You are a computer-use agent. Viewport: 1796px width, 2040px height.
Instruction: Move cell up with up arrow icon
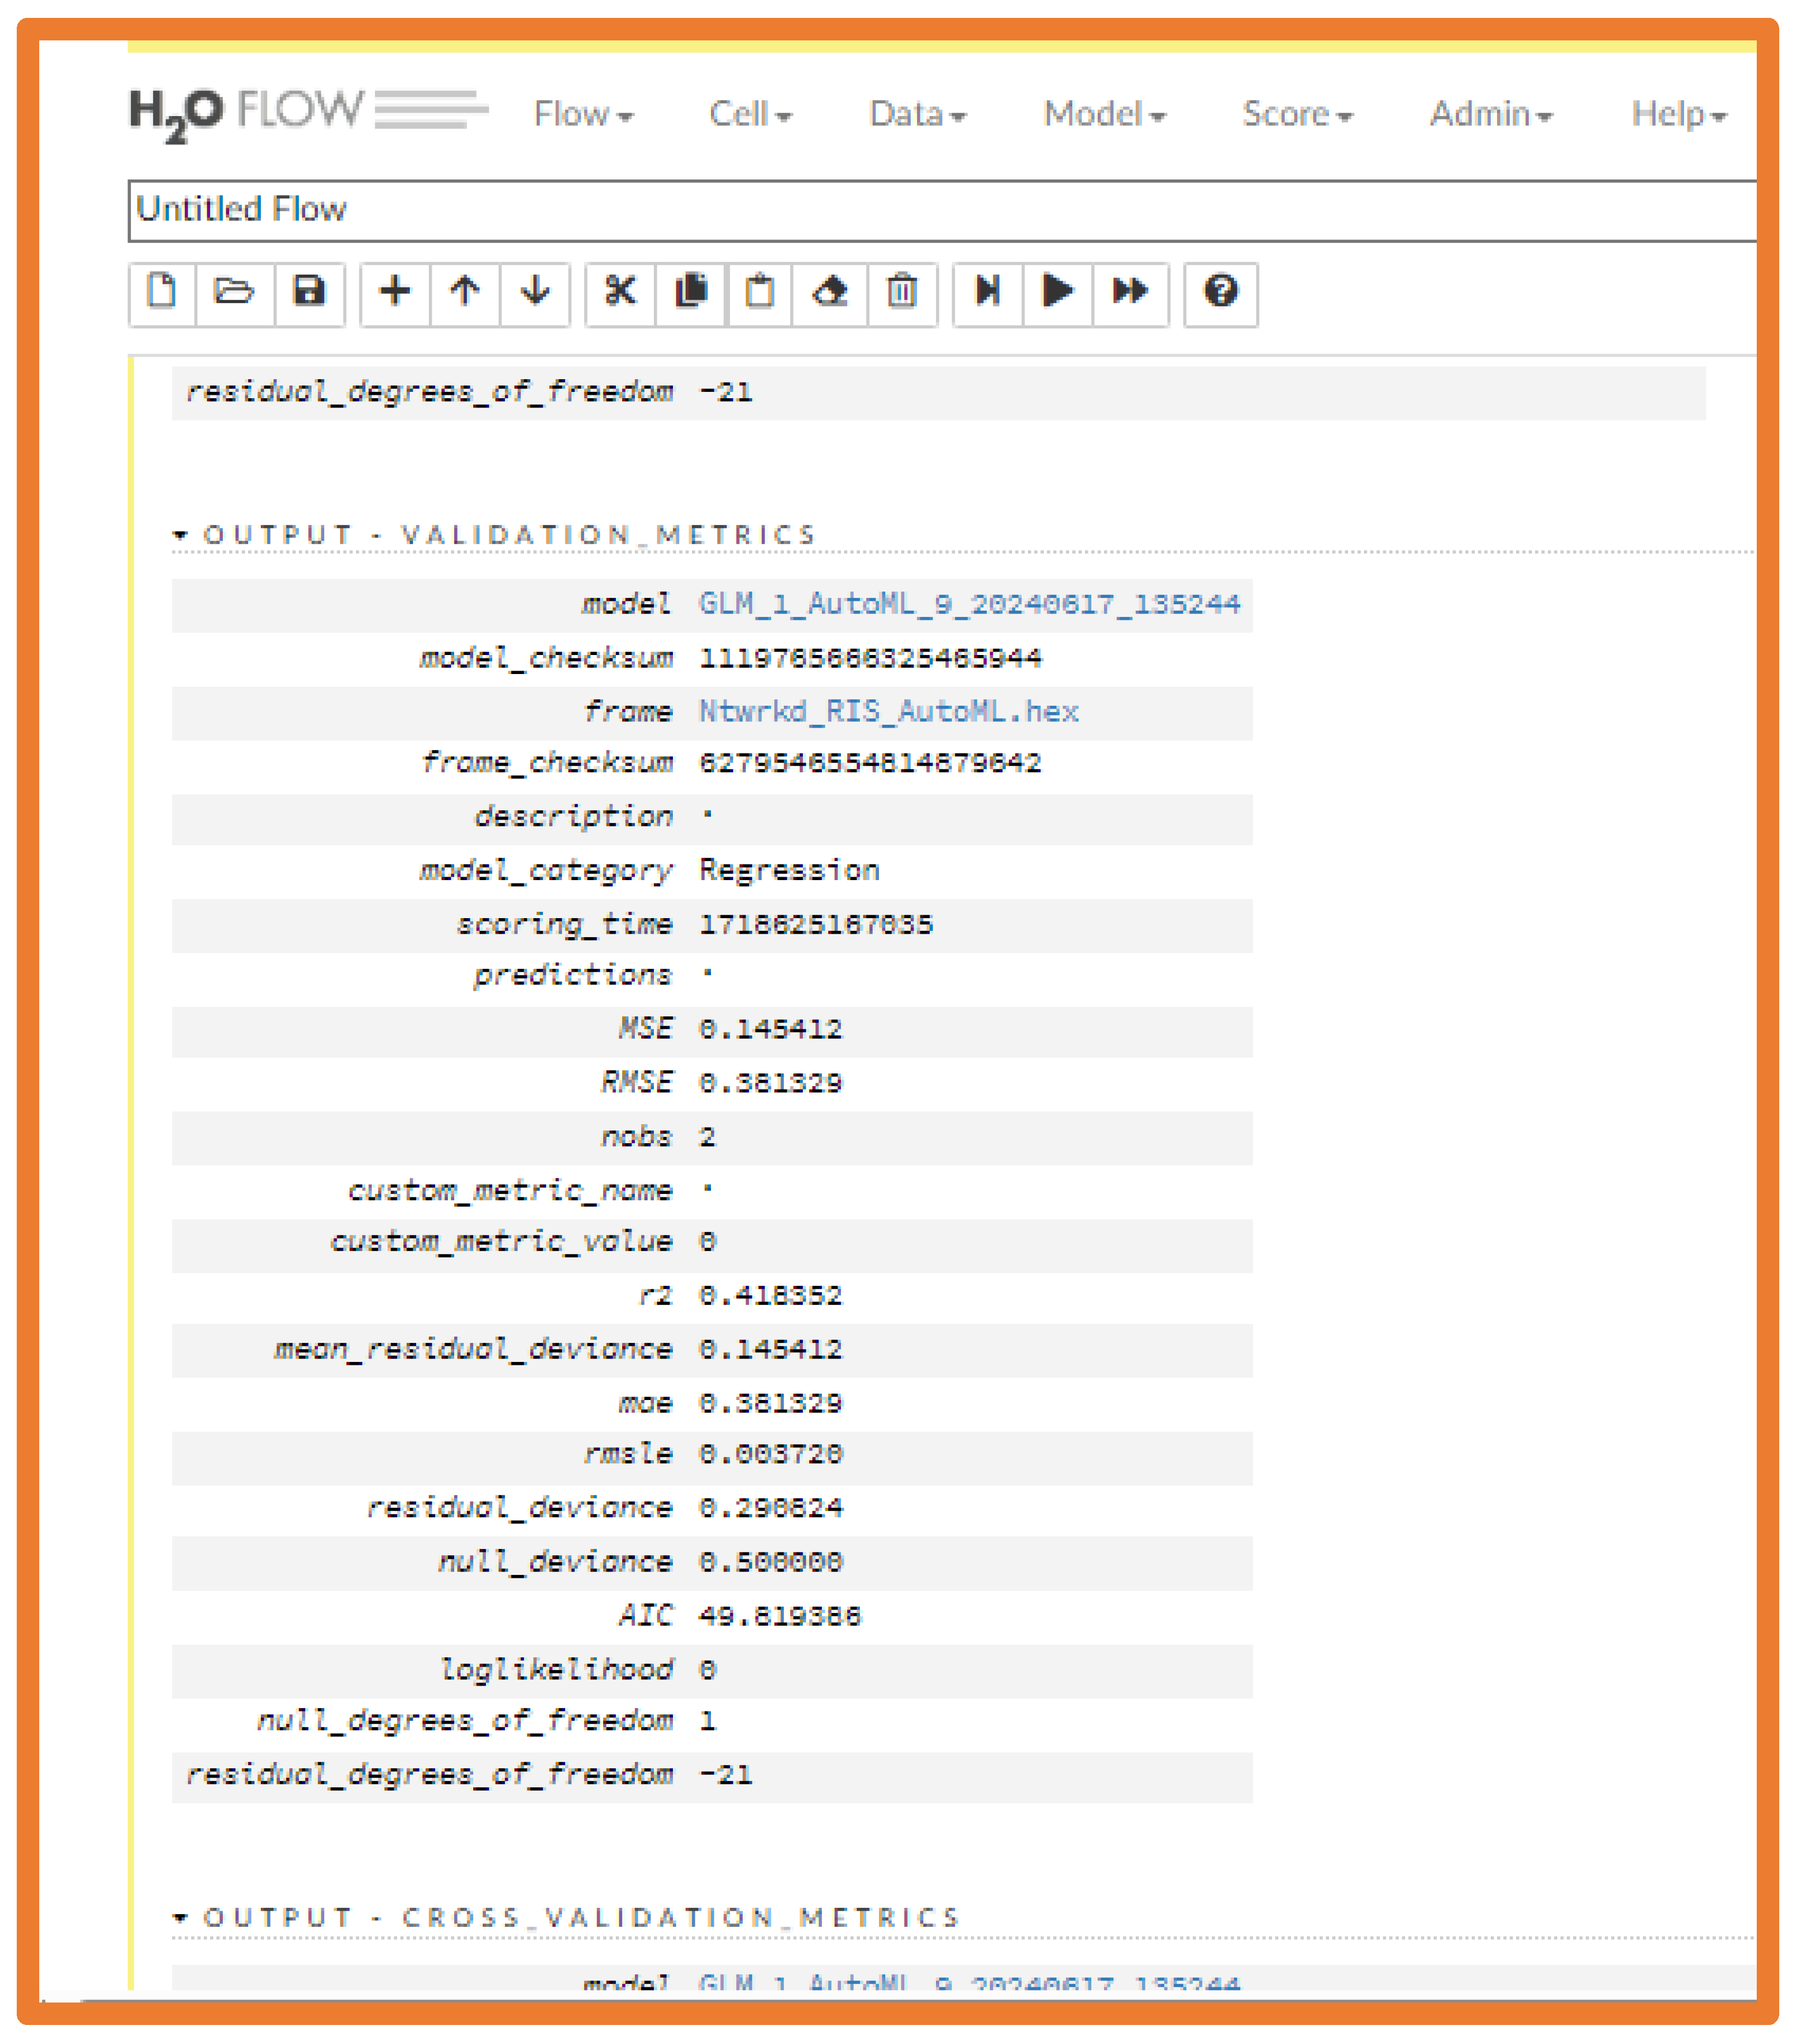click(465, 291)
